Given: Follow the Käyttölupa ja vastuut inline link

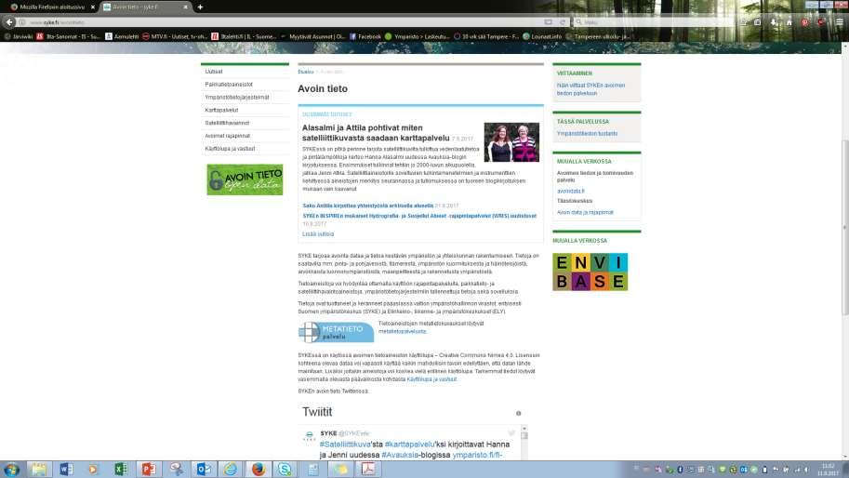Looking at the screenshot, I should coord(431,379).
